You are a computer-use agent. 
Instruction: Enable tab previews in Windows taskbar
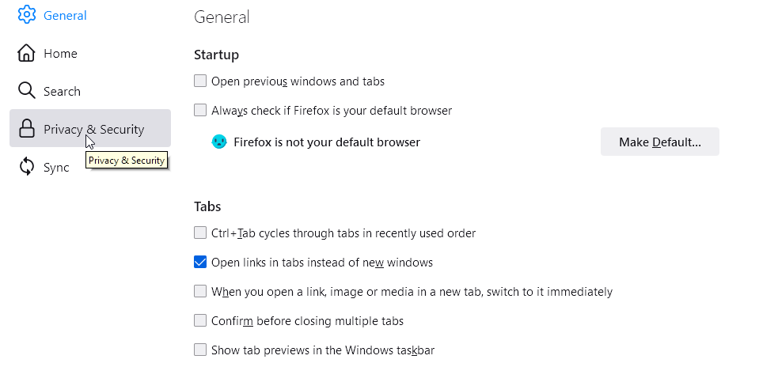point(200,350)
